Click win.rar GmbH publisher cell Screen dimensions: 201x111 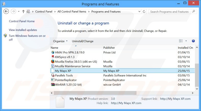[x=112, y=85]
